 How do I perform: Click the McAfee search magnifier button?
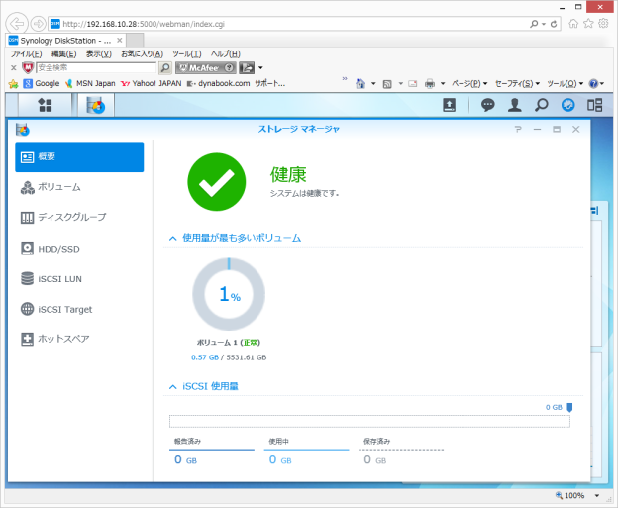click(165, 67)
